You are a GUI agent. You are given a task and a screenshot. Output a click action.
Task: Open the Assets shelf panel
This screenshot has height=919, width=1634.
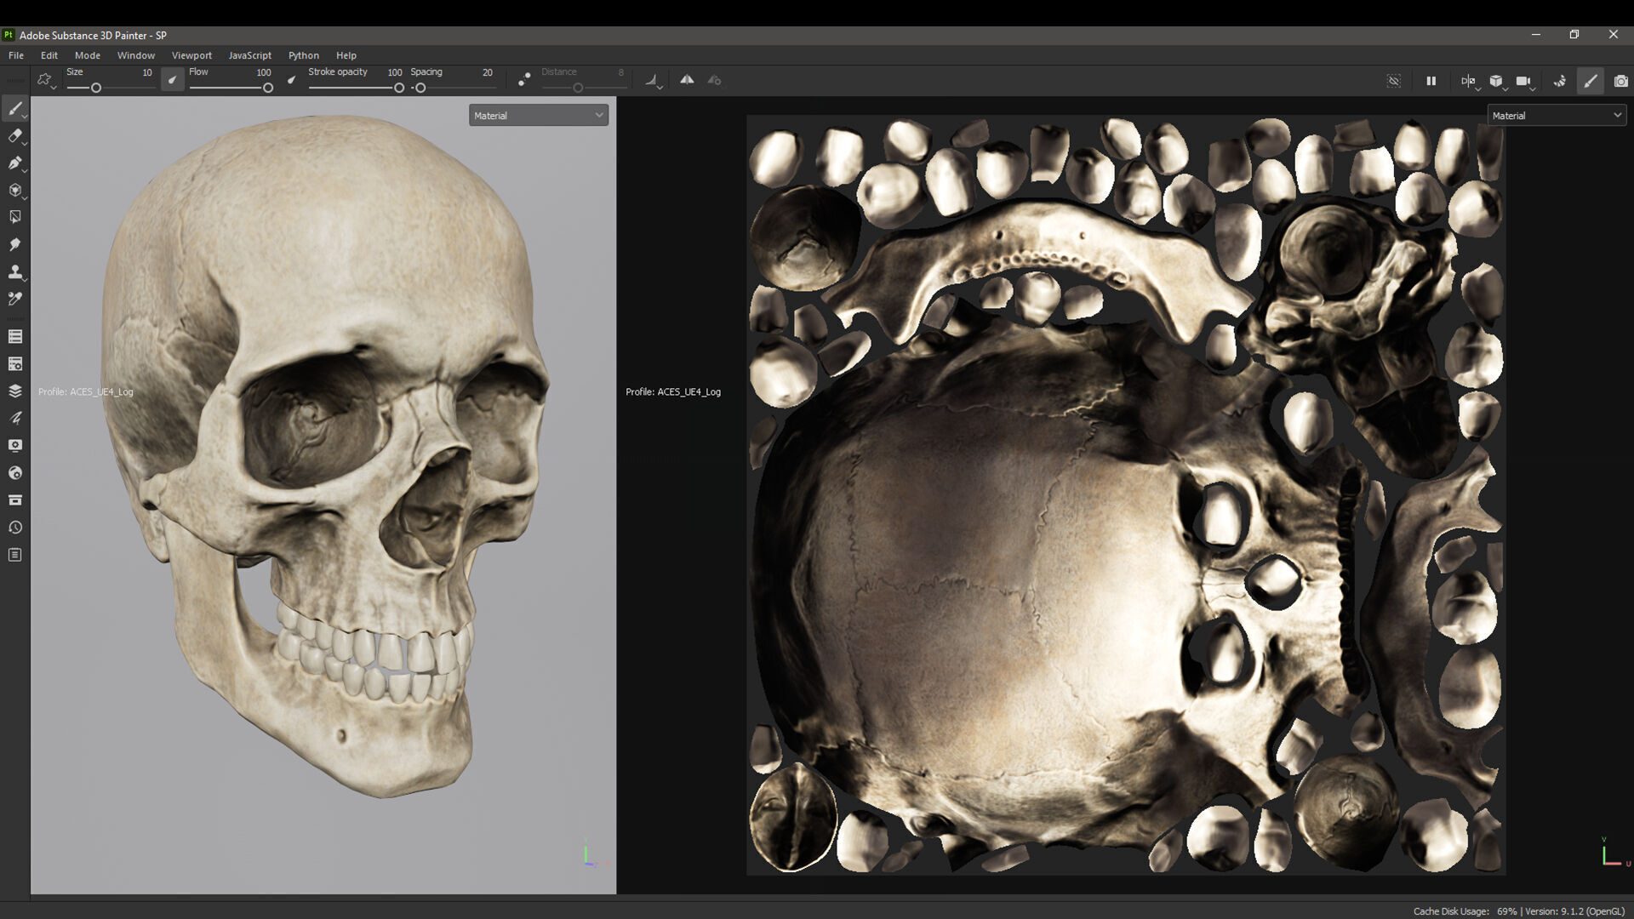(14, 500)
